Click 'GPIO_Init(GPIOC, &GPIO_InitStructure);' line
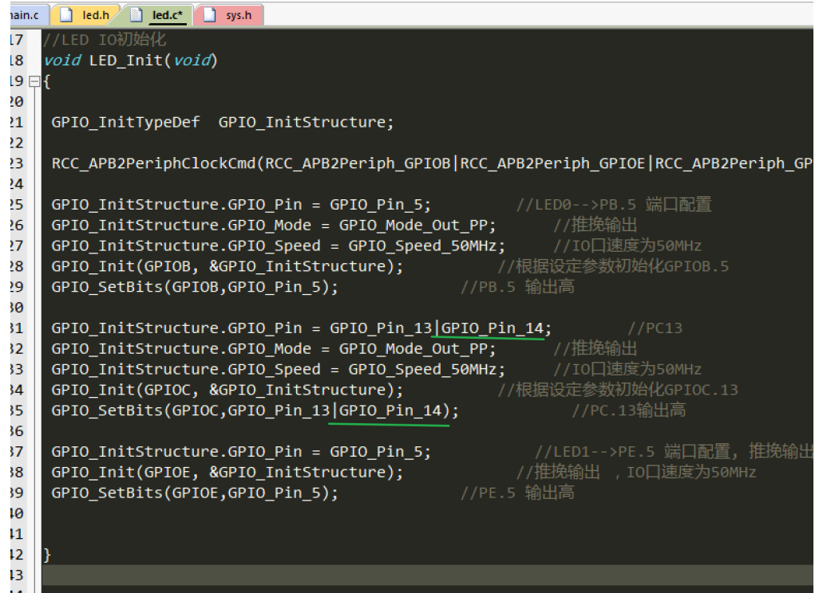This screenshot has height=593, width=823. point(228,391)
